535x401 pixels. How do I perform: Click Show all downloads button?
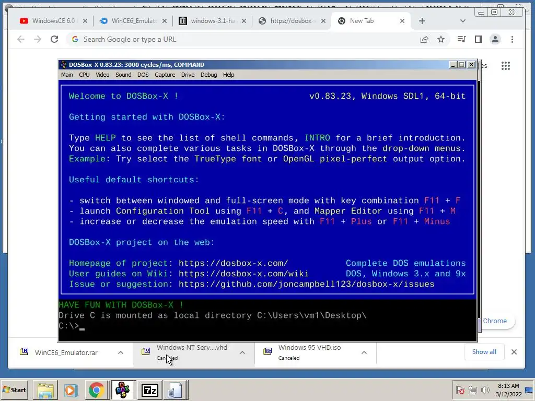(x=484, y=352)
